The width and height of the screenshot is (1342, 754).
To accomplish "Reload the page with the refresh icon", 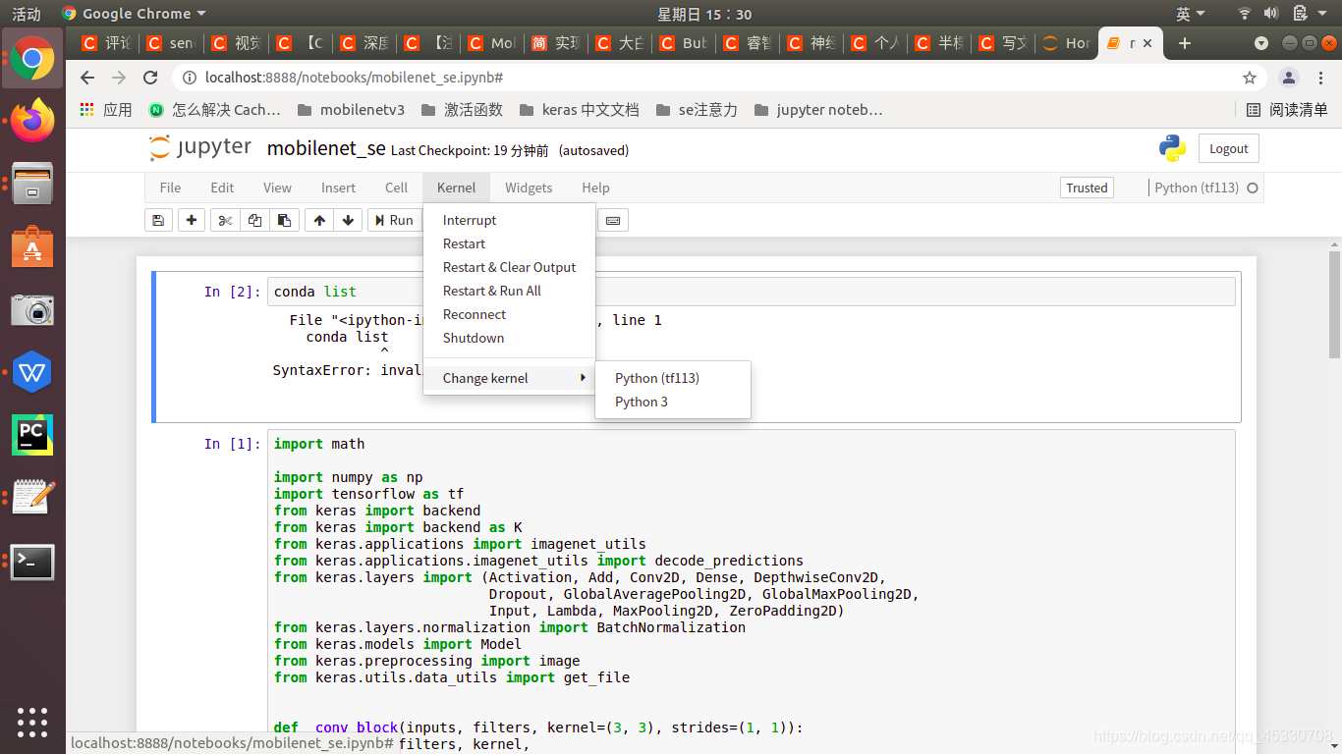I will click(150, 78).
